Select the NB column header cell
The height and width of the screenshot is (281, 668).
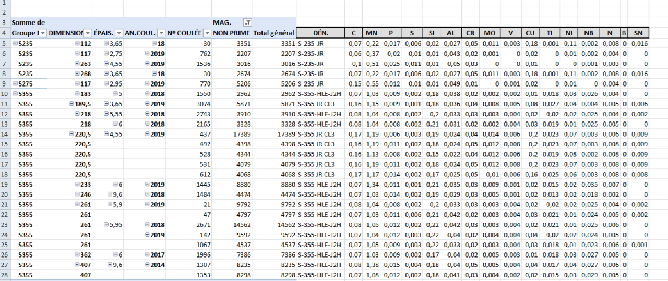pyautogui.click(x=589, y=33)
